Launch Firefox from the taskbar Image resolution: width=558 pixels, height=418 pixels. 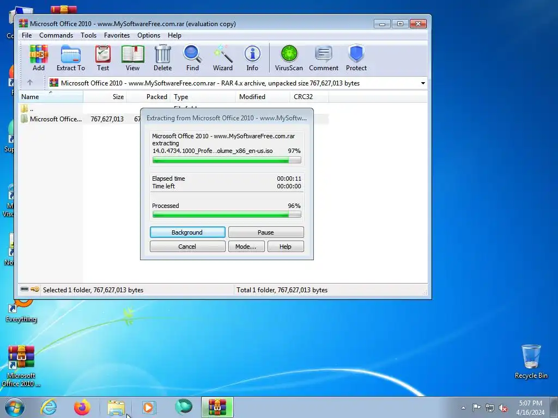pos(82,407)
